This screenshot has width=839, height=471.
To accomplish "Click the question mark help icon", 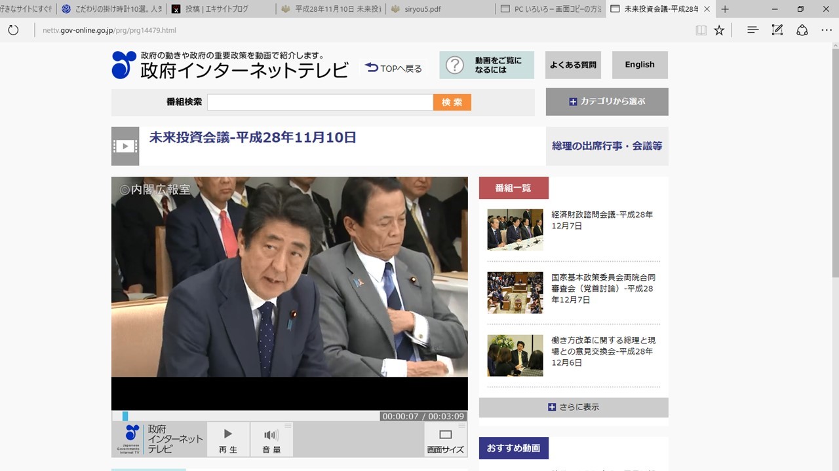I will 455,65.
